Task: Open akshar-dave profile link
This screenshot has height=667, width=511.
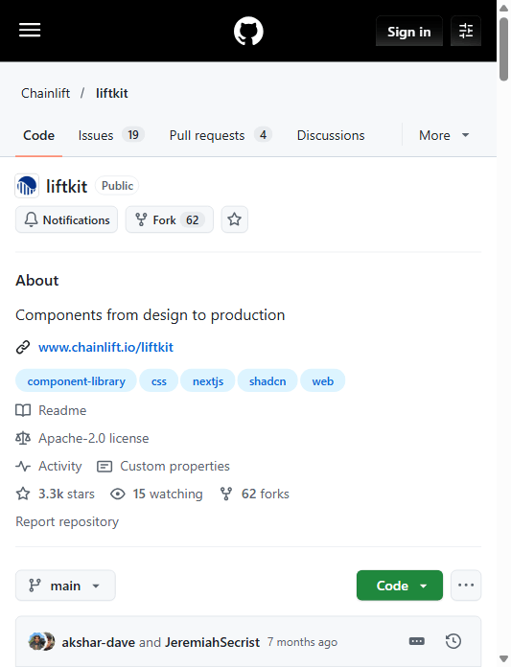Action: click(x=99, y=642)
